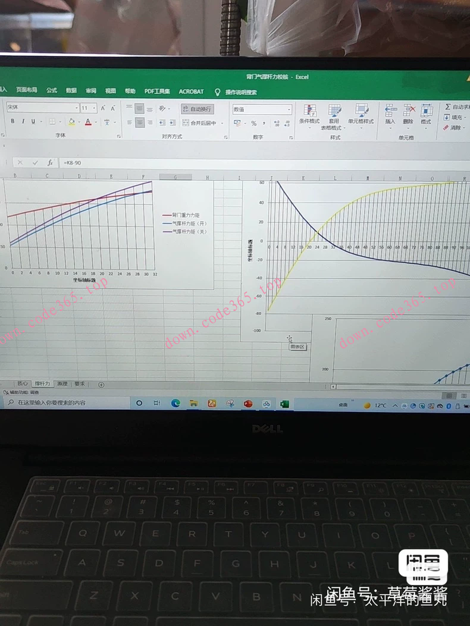Align text right

point(150,122)
